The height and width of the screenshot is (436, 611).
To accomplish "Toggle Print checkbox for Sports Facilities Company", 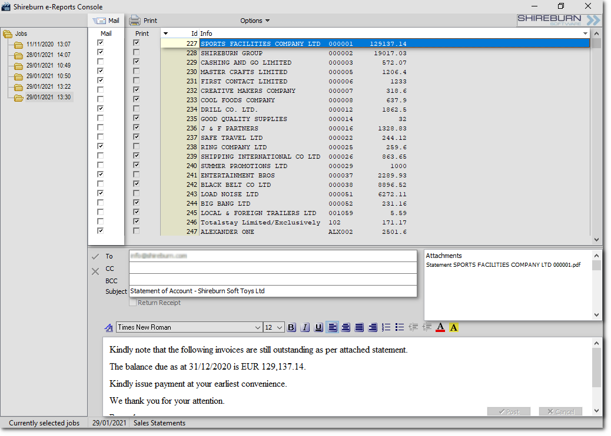I will (136, 43).
